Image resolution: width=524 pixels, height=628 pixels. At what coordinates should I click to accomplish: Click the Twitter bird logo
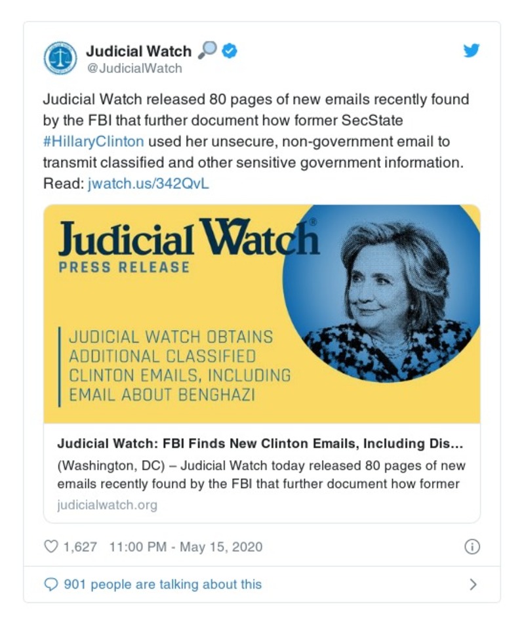coord(471,51)
